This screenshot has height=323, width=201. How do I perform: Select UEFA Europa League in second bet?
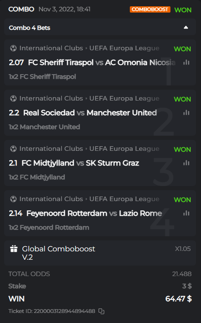(124, 98)
